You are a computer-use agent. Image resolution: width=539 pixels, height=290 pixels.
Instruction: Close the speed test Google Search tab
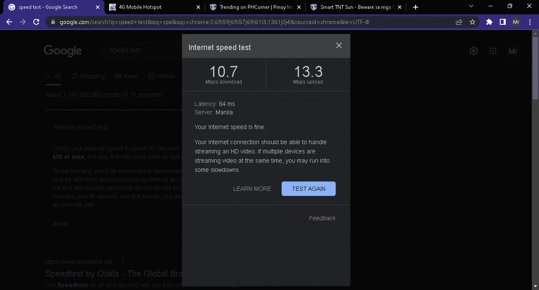click(98, 7)
